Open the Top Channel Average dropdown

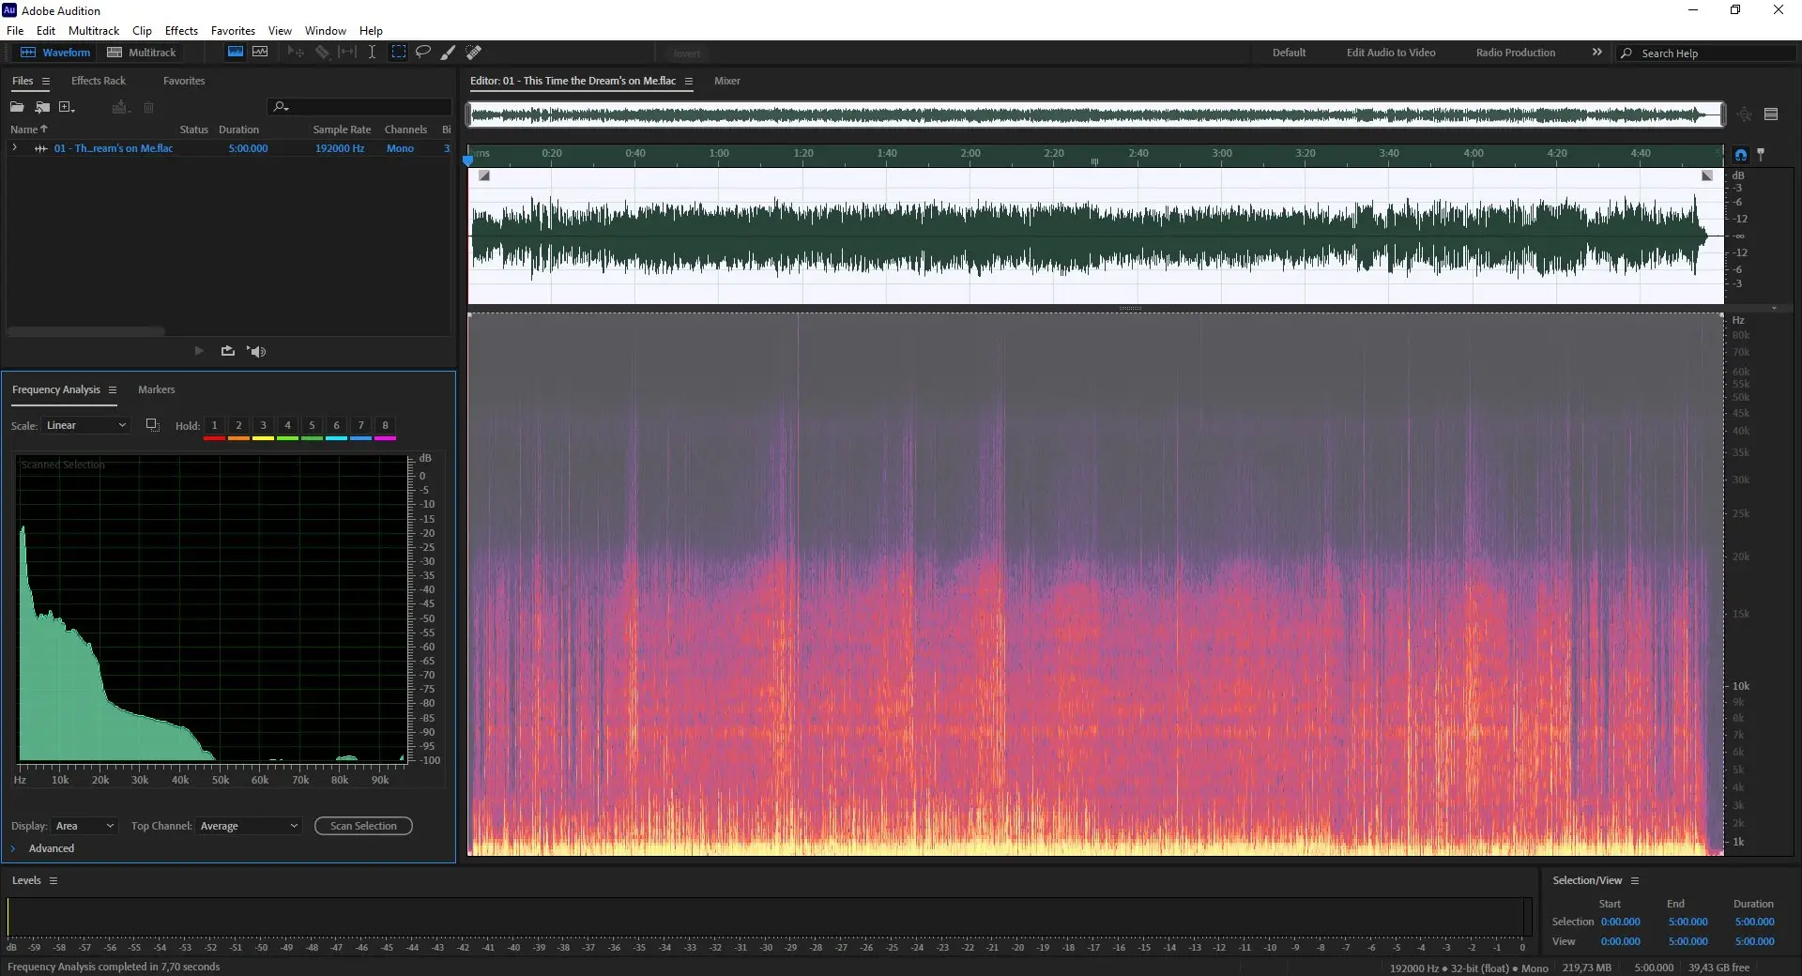(249, 827)
